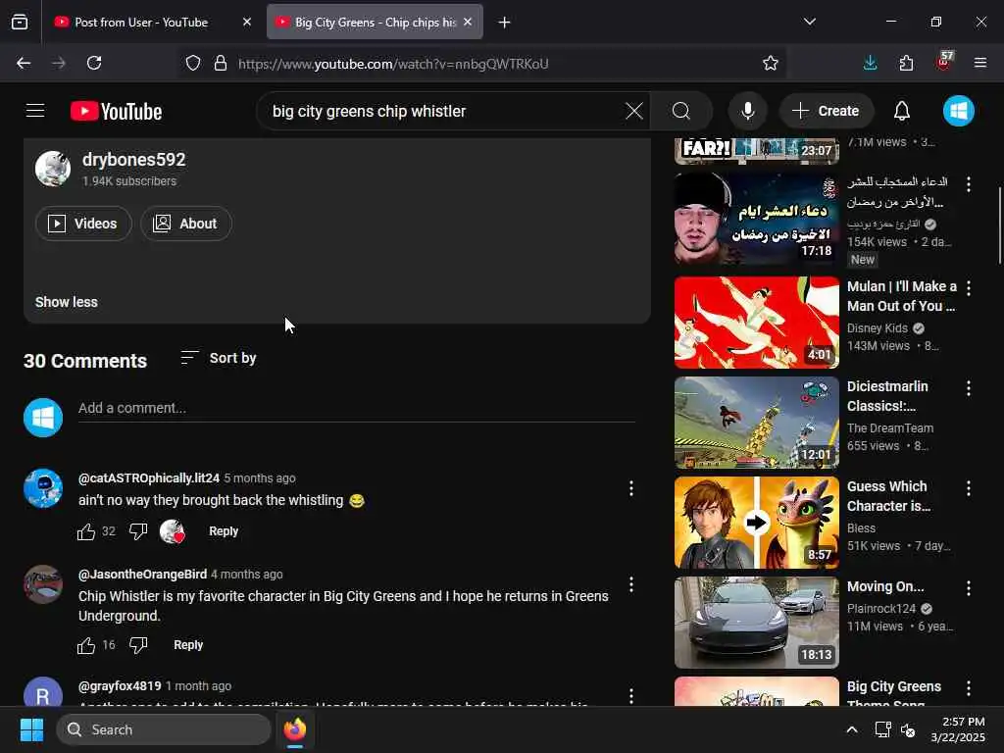Open Firefox downloads panel

[871, 63]
